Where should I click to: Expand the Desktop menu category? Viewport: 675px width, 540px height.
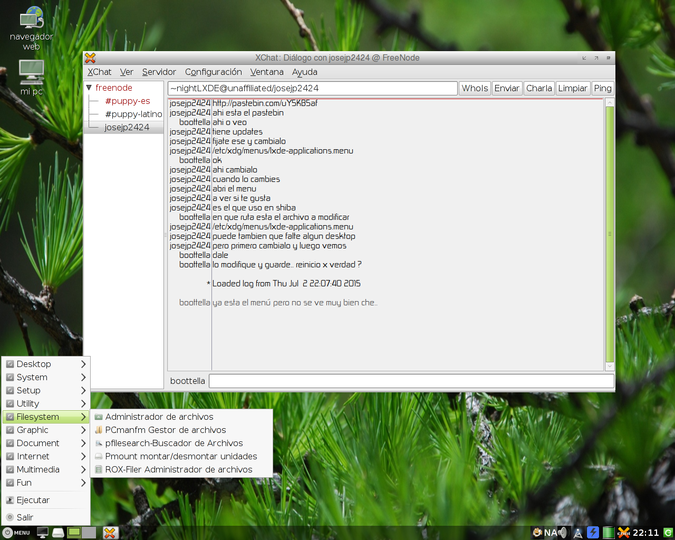(45, 364)
